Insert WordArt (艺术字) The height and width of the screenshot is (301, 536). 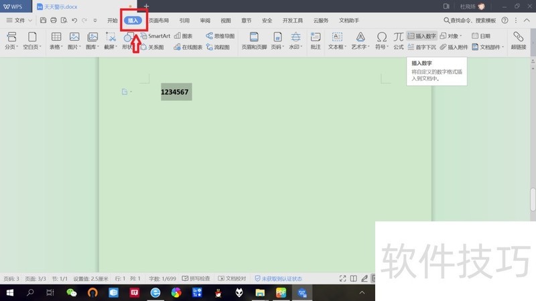click(x=360, y=41)
